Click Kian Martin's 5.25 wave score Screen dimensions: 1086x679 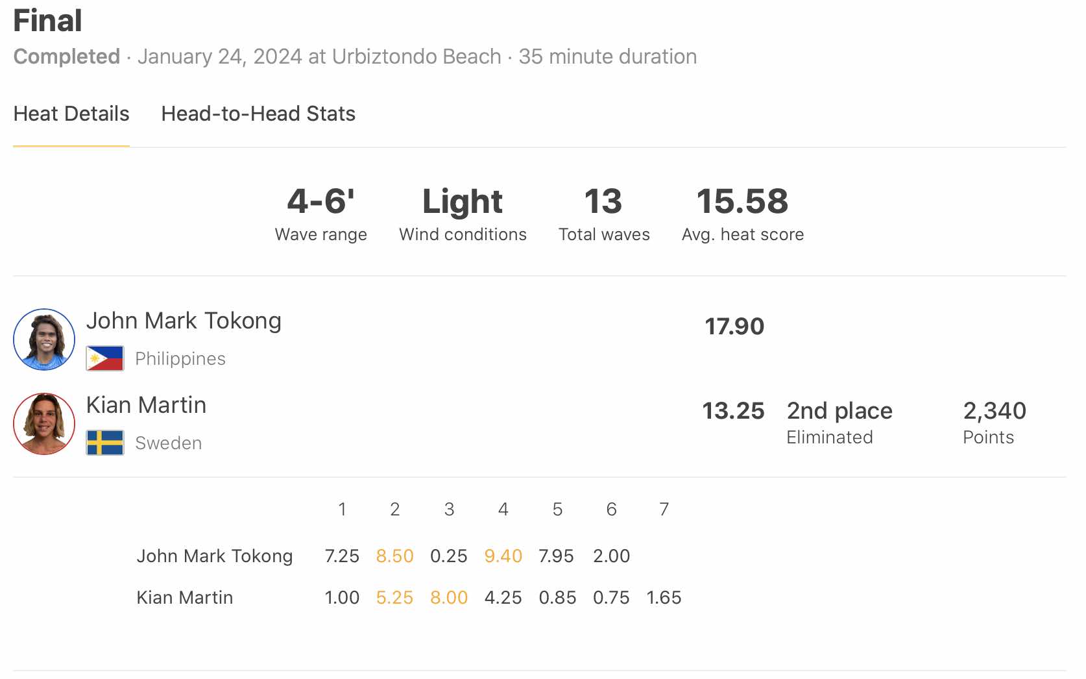click(394, 598)
